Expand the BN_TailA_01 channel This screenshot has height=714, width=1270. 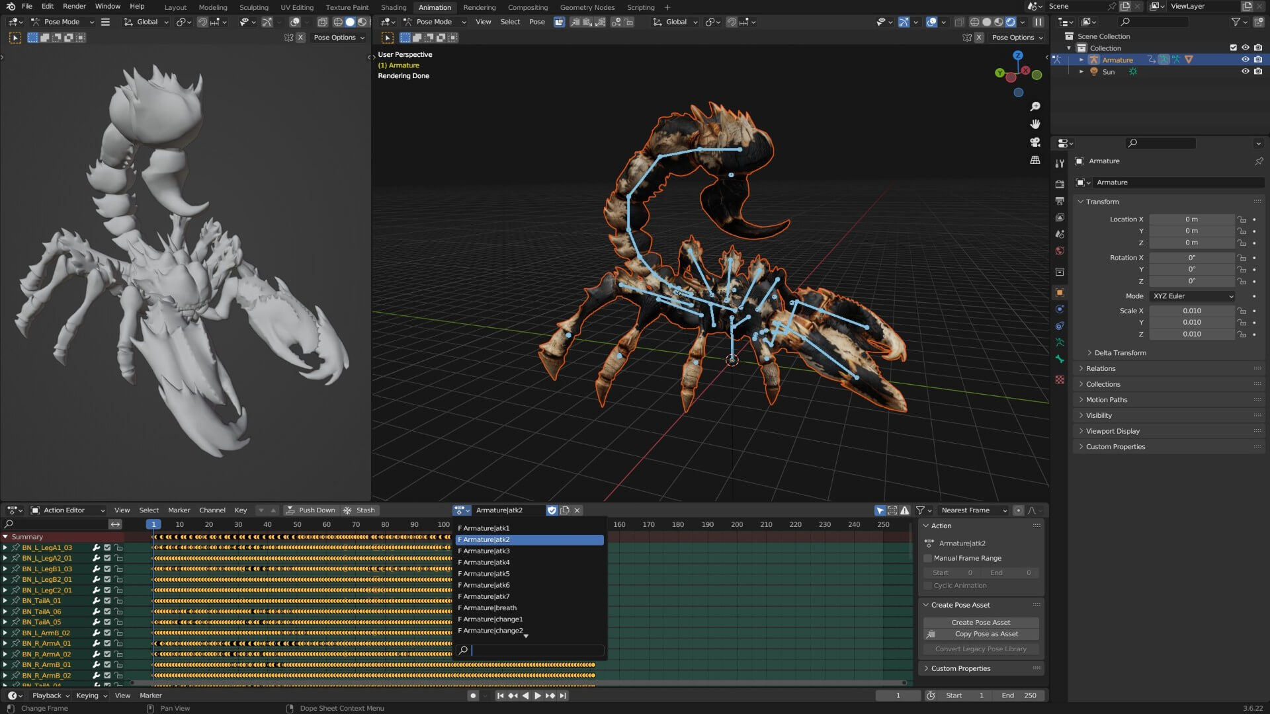click(5, 601)
